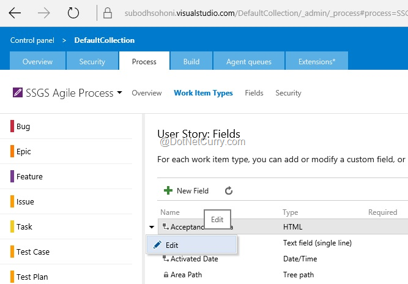The width and height of the screenshot is (408, 284).
Task: Select the Epic work item type
Action: (66, 151)
